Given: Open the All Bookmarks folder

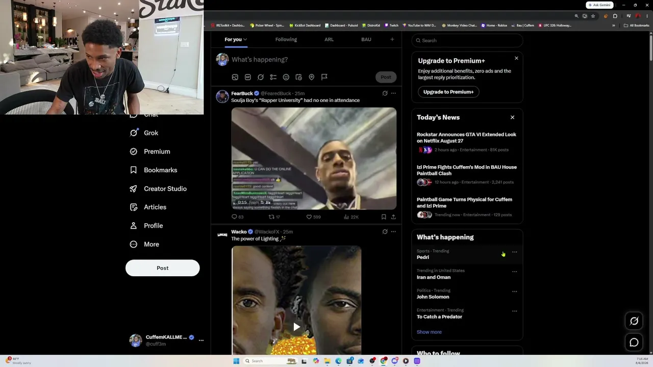Looking at the screenshot, I should coord(636,25).
